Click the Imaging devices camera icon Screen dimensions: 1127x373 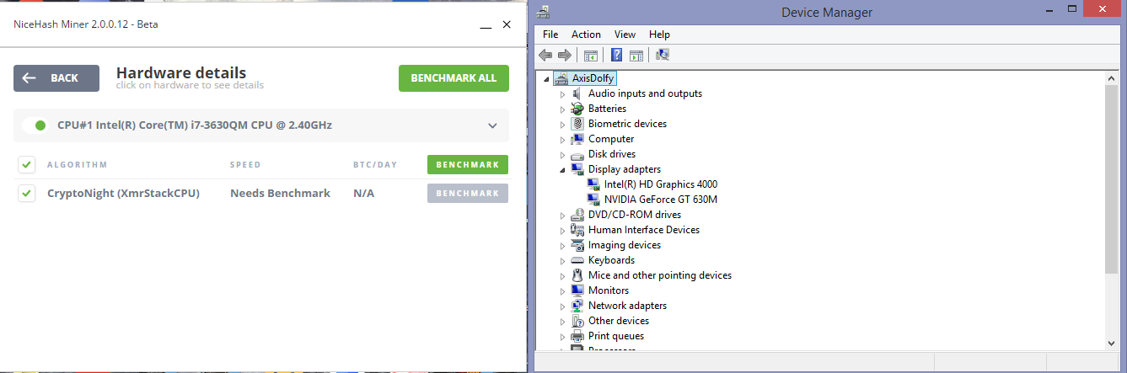click(x=577, y=245)
